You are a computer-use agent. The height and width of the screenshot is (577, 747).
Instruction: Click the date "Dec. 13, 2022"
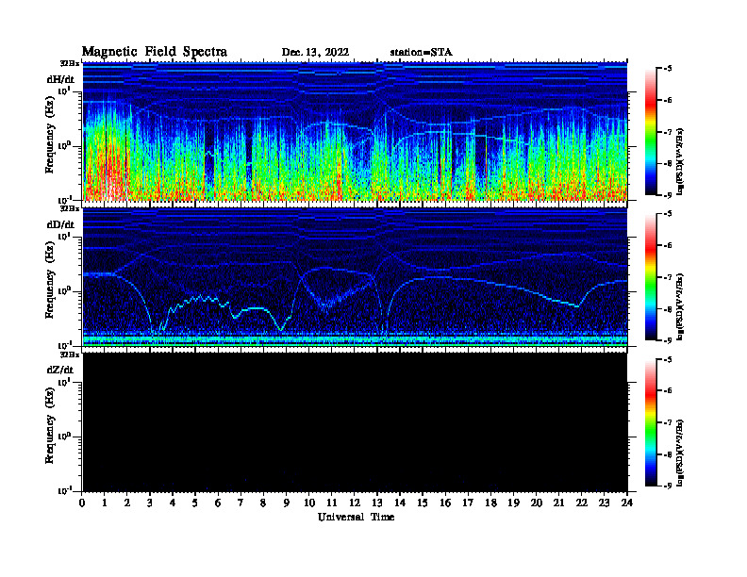[315, 53]
